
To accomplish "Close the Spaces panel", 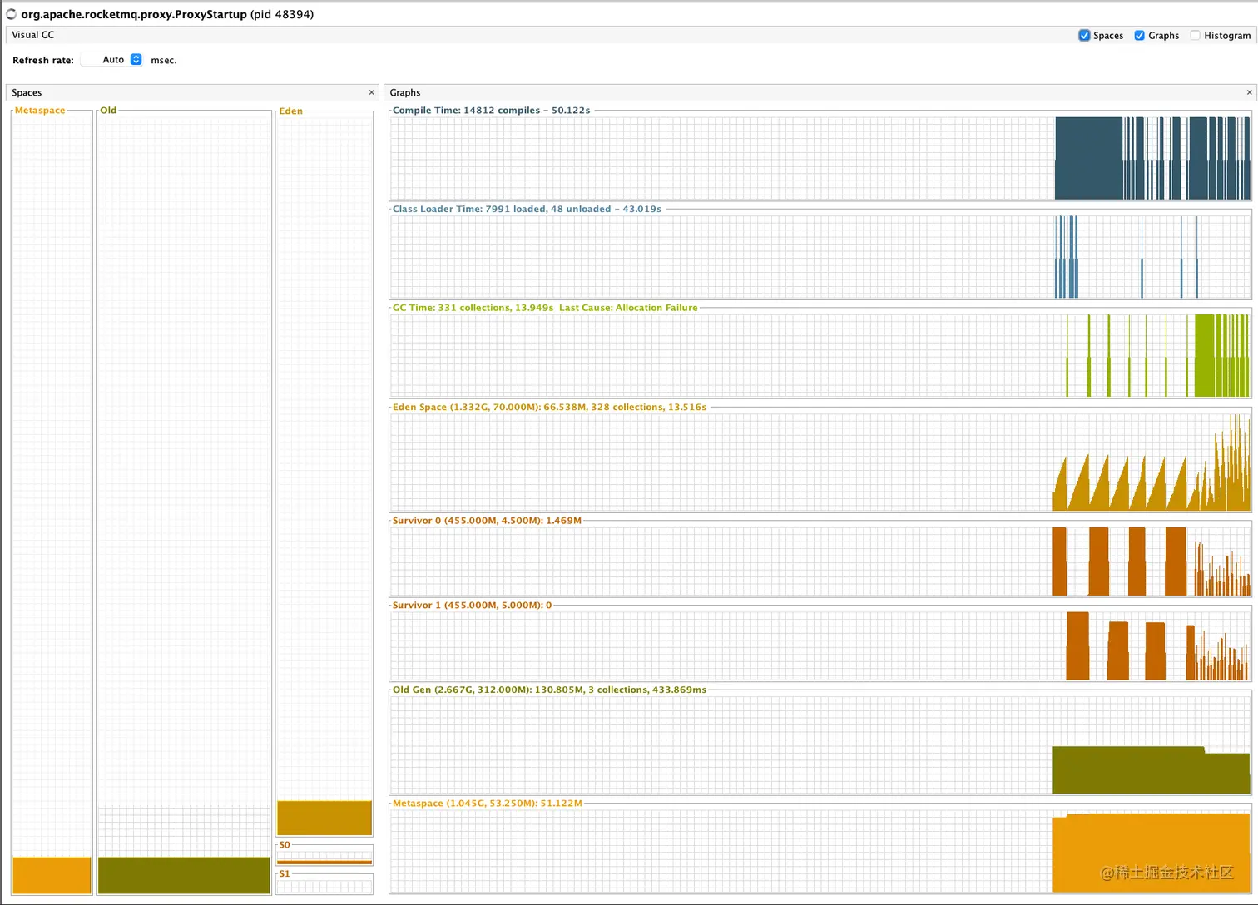I will (x=371, y=92).
